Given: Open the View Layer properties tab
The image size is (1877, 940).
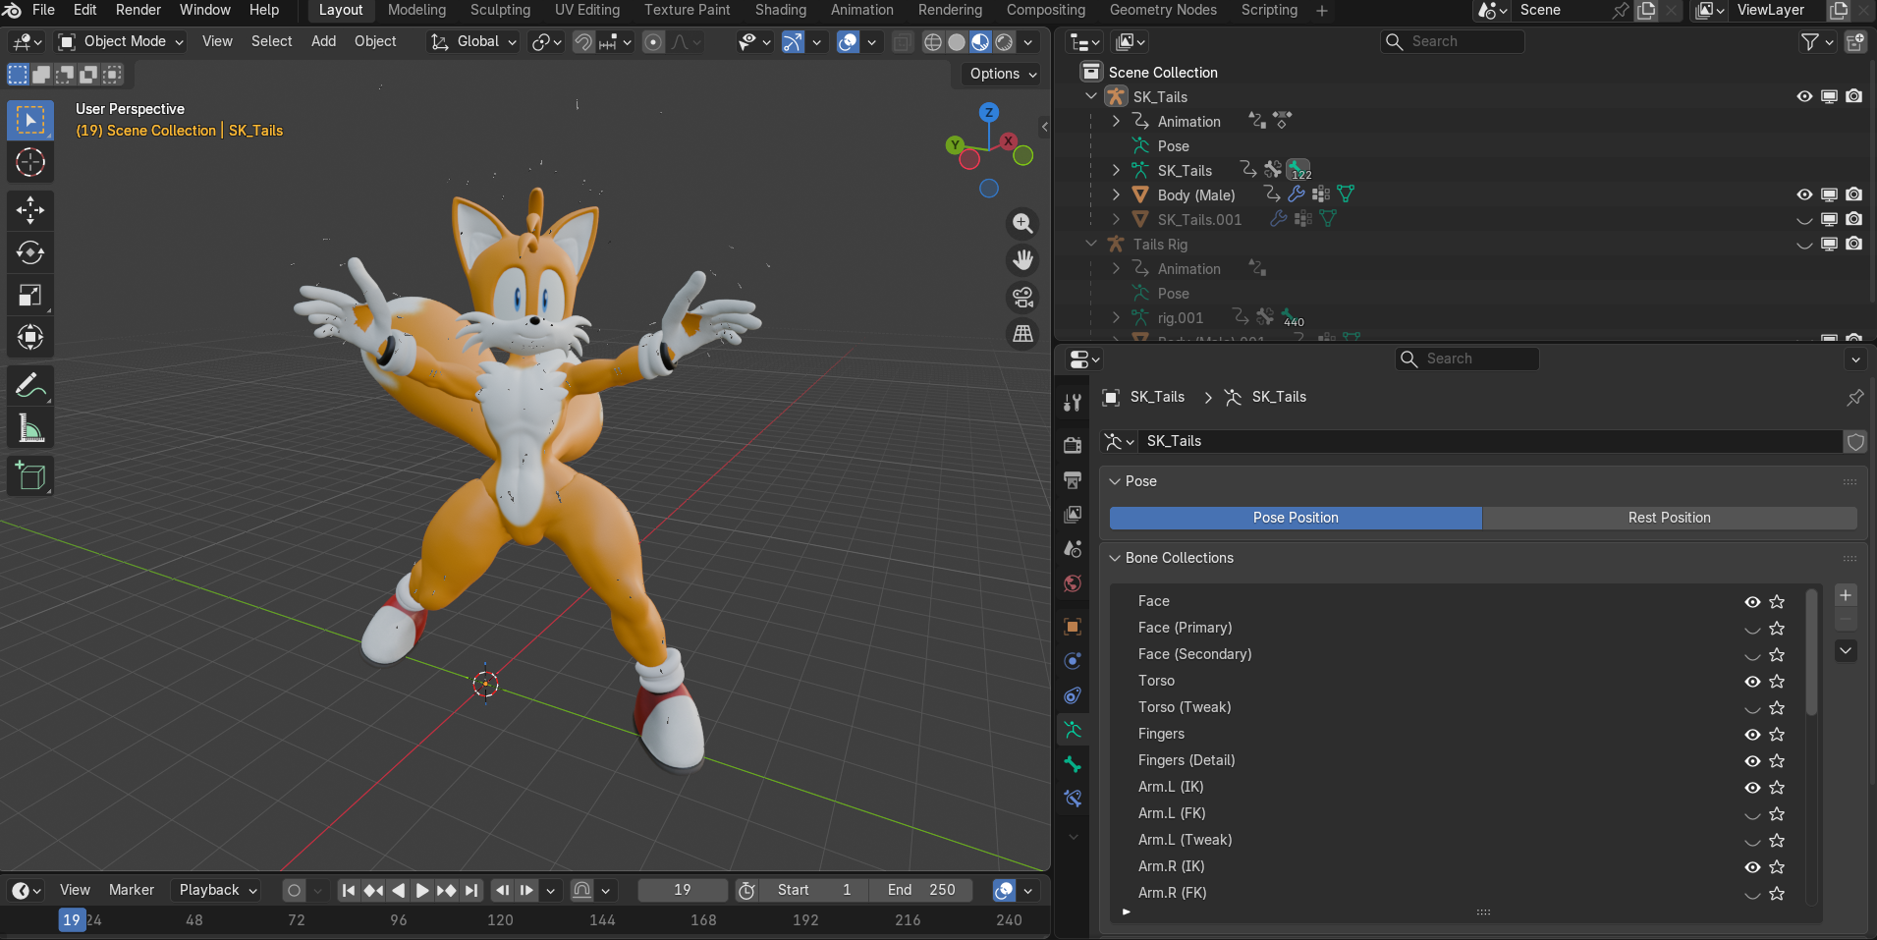Looking at the screenshot, I should coord(1073,514).
